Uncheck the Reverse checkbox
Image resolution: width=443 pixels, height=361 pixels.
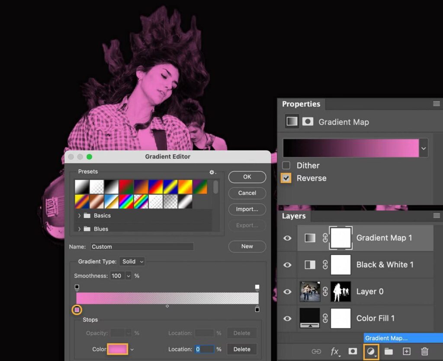(286, 178)
